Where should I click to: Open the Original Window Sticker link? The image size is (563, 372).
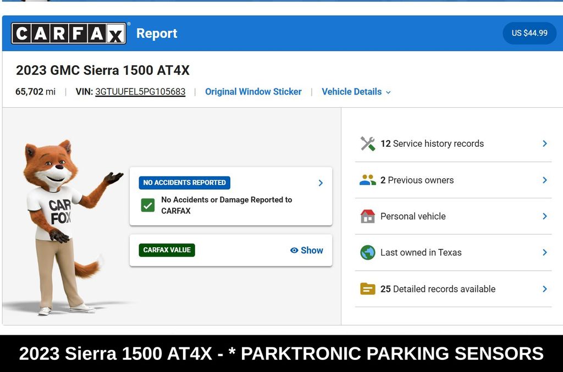253,92
